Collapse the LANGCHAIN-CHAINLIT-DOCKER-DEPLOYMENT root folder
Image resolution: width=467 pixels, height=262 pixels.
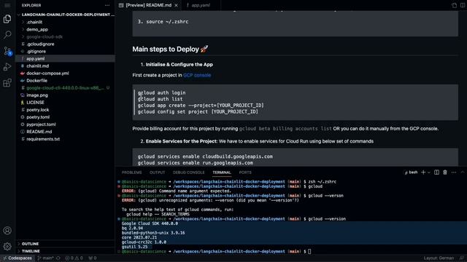(x=66, y=15)
